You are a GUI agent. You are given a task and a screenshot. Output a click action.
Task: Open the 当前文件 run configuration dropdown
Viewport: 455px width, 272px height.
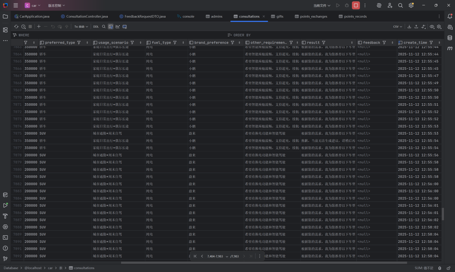[322, 5]
